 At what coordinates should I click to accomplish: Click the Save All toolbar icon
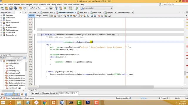pos(15,8)
